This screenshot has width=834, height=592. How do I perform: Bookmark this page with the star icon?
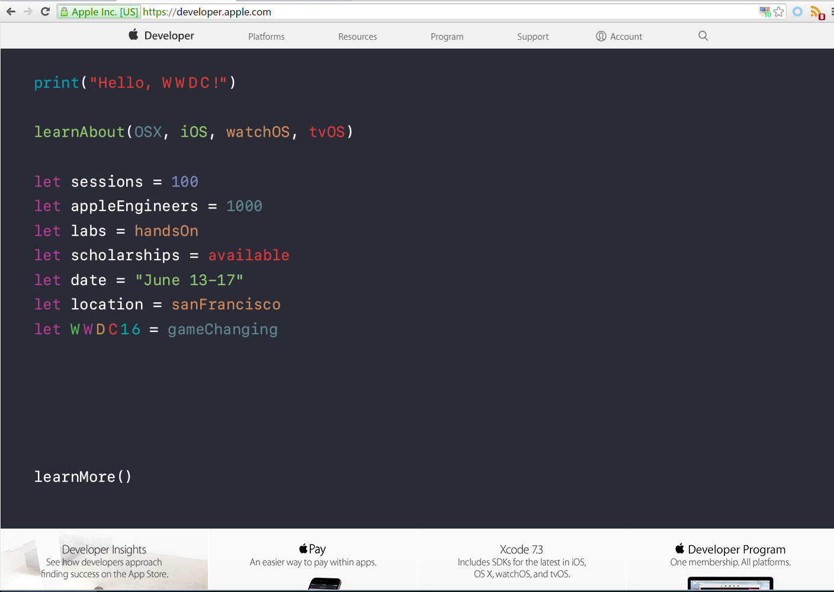pyautogui.click(x=779, y=12)
